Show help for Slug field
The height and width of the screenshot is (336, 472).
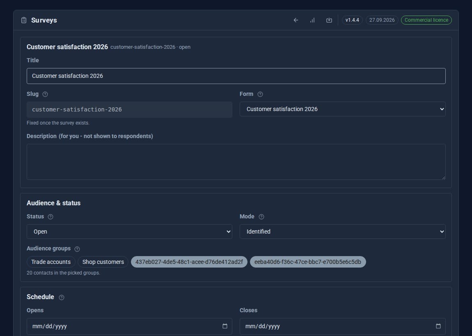[x=45, y=94]
